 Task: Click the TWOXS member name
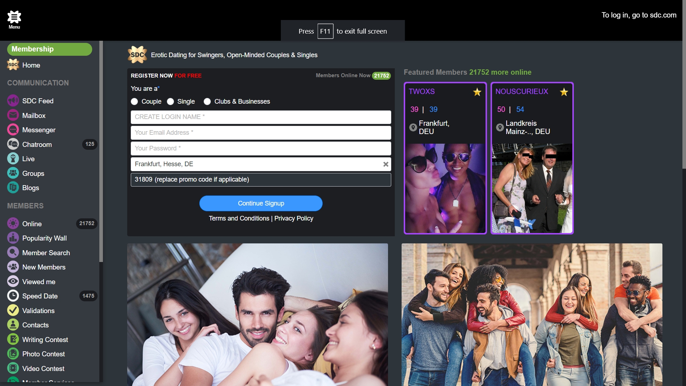tap(422, 91)
